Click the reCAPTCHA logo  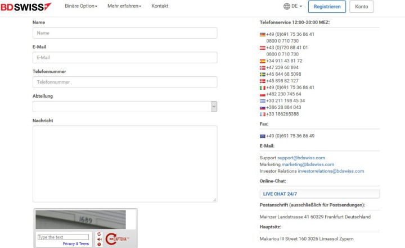(117, 239)
